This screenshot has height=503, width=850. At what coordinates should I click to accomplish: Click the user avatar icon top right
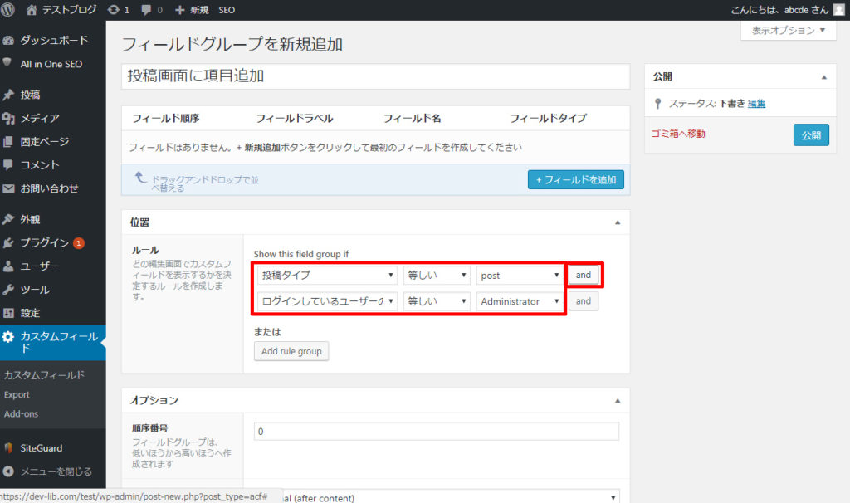pyautogui.click(x=838, y=10)
